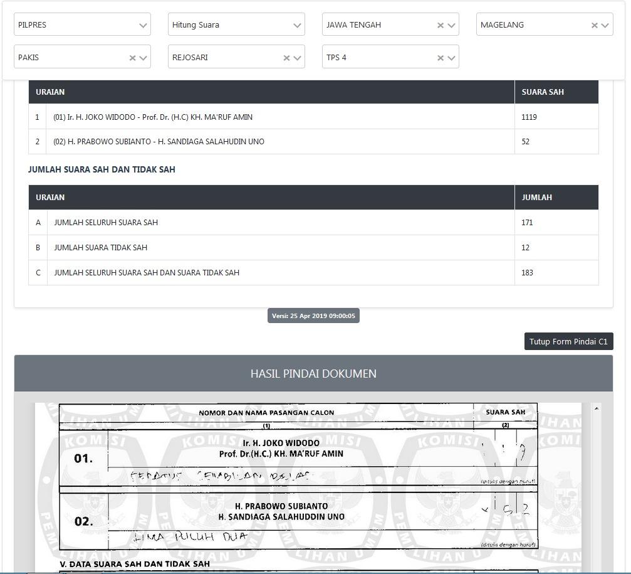This screenshot has height=574, width=631.
Task: Clear the REJOSARI village selection
Action: coord(286,58)
